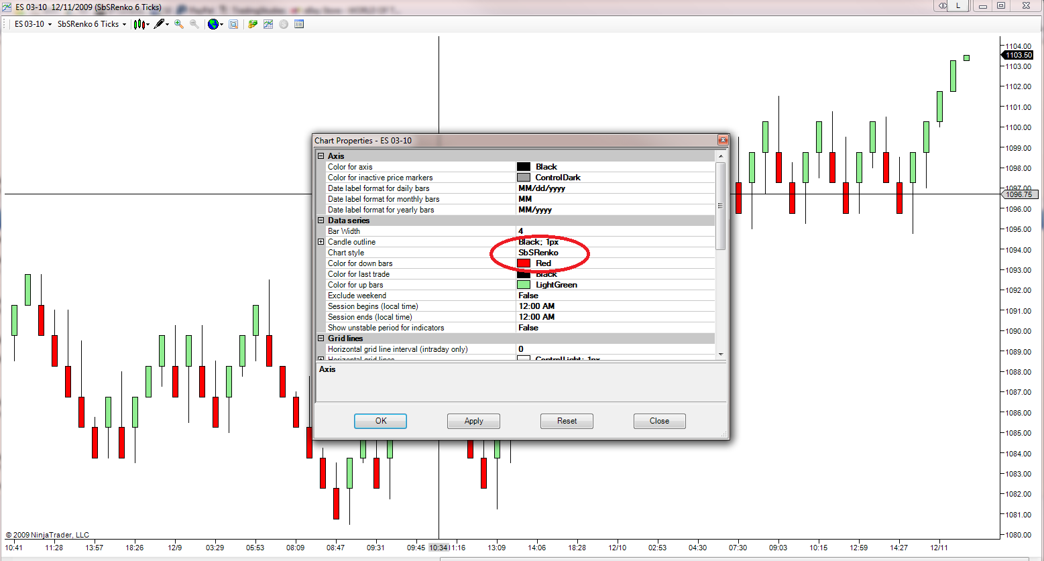
Task: Collapse the Axis property category
Action: 321,156
